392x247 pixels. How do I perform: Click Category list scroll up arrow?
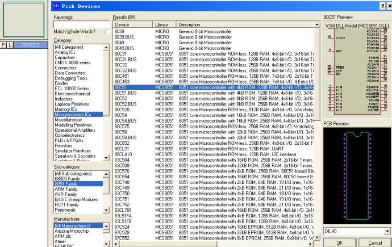pyautogui.click(x=106, y=48)
